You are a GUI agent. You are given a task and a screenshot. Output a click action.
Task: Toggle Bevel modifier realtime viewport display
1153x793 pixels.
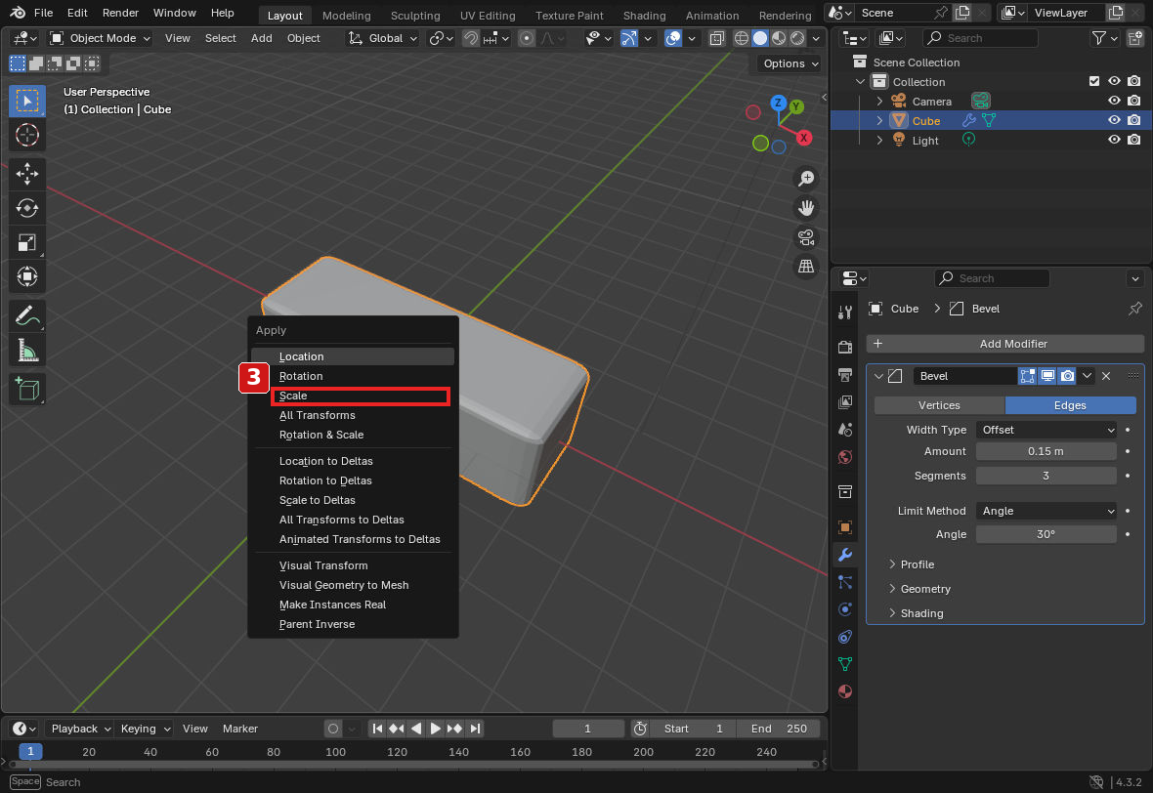pyautogui.click(x=1047, y=376)
